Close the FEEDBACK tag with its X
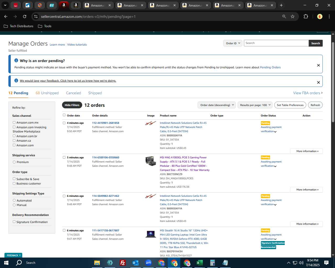Screen dimensions: 335x268 point(20,255)
